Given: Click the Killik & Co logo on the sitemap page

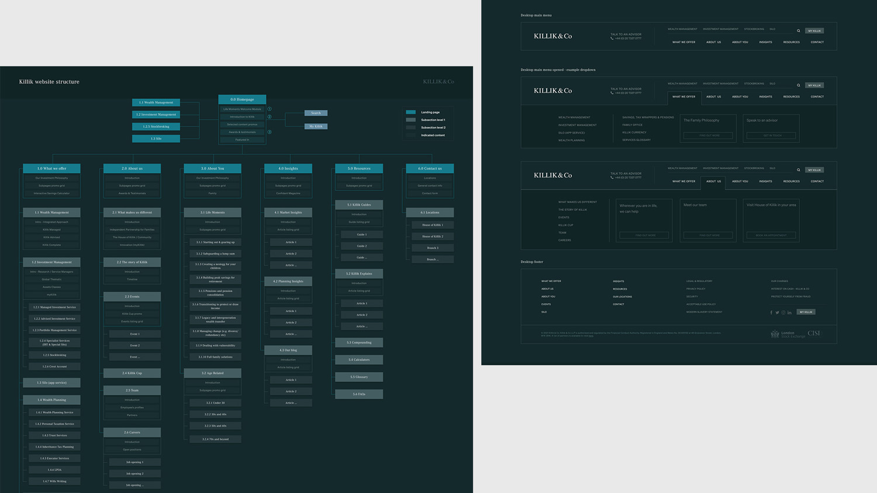Looking at the screenshot, I should pyautogui.click(x=439, y=82).
